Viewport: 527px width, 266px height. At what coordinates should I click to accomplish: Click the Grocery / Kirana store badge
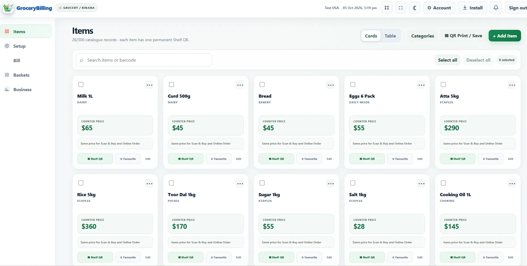coord(76,8)
